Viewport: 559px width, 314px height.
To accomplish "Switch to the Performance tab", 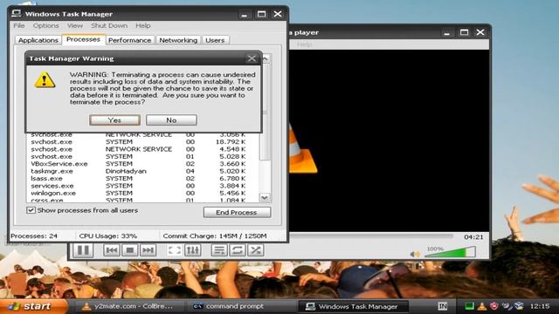I will click(x=130, y=40).
